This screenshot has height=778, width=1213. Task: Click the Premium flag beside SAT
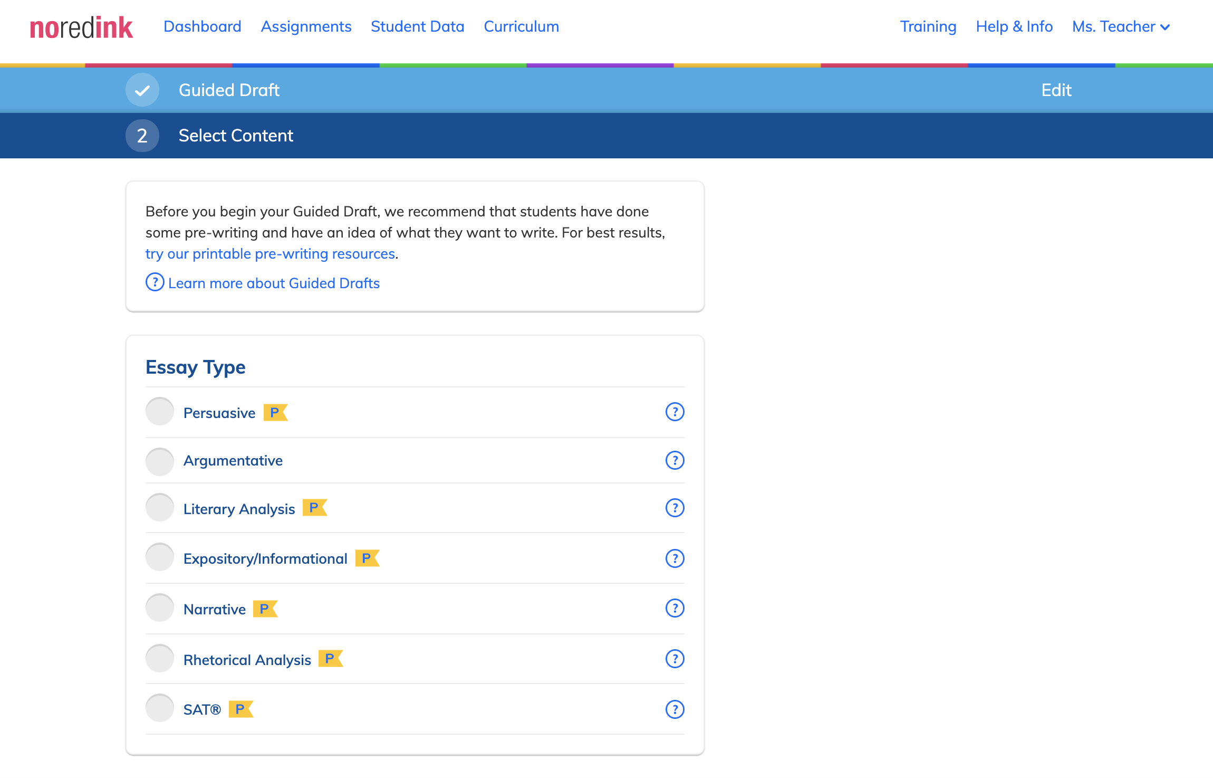click(241, 709)
